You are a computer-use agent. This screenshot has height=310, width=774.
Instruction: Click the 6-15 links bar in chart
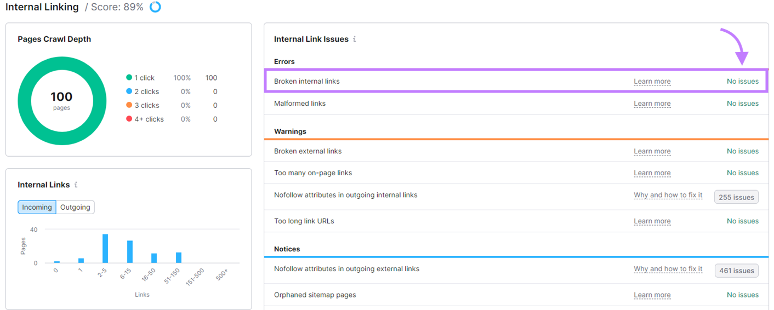(130, 252)
